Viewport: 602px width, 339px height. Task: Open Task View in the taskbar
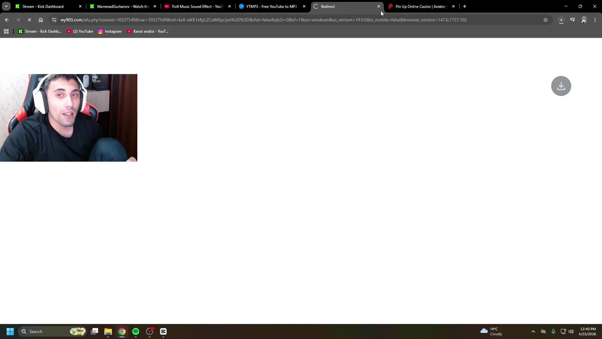coord(95,331)
